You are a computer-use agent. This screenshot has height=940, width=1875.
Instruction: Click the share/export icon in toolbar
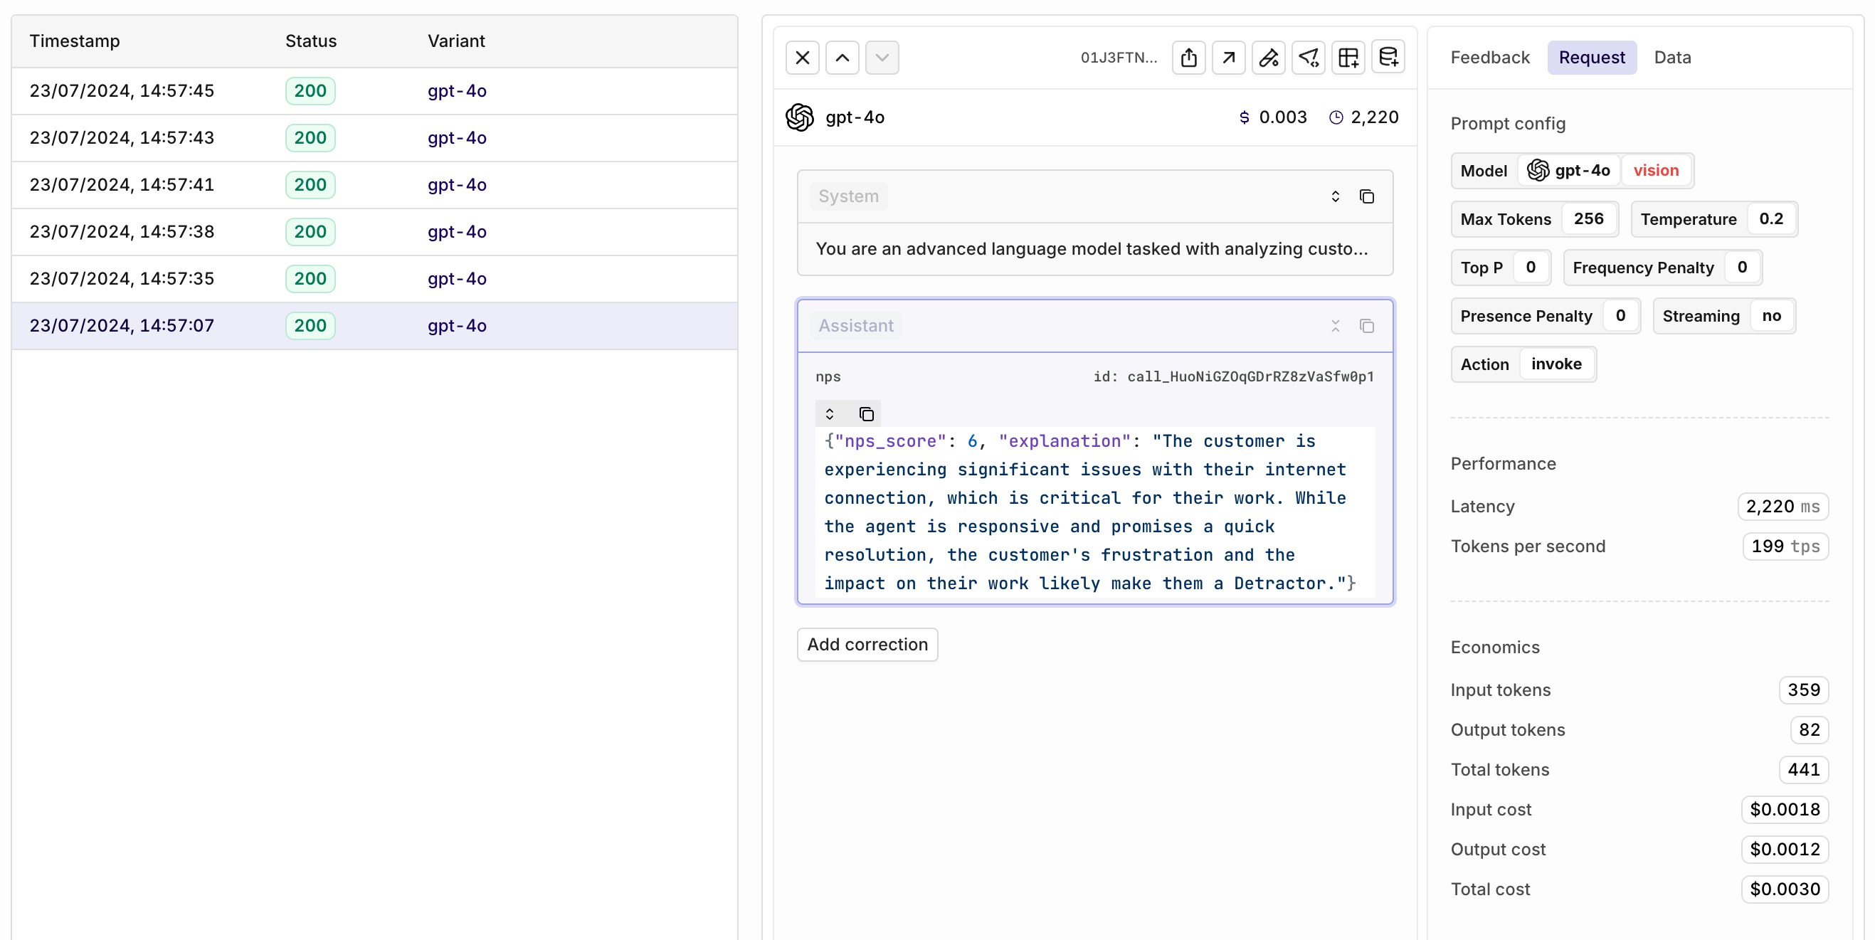click(x=1188, y=58)
